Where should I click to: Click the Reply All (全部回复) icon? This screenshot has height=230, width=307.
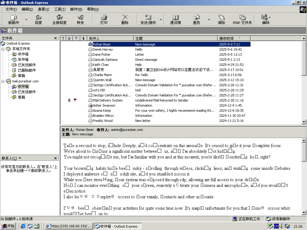[x=59, y=19]
